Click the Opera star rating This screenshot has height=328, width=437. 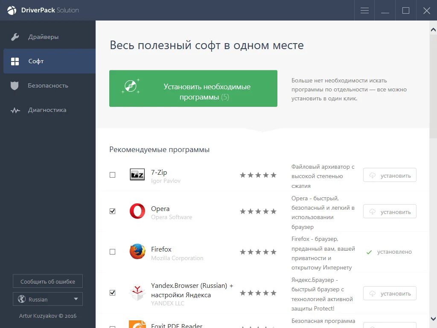[258, 211]
